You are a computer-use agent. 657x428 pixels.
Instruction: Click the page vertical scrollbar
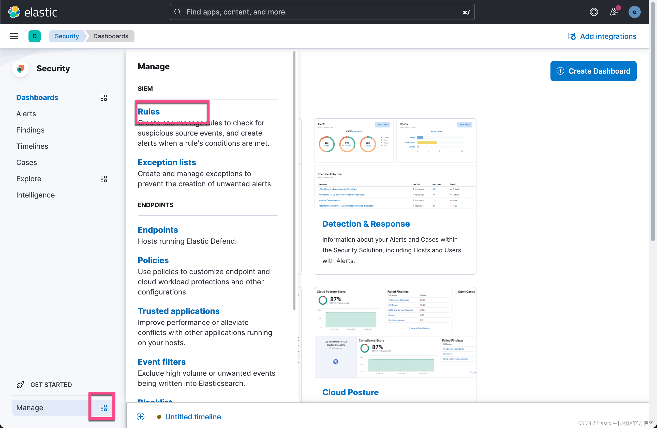click(653, 121)
